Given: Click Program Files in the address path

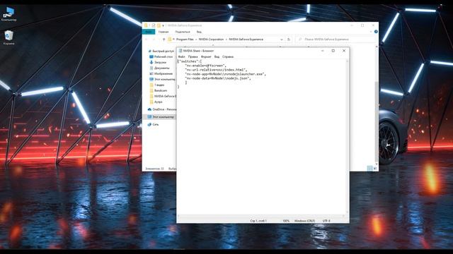Looking at the screenshot, I should tap(185, 40).
